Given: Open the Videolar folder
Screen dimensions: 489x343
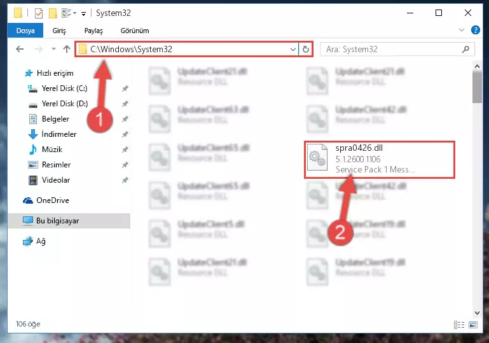Looking at the screenshot, I should [49, 179].
